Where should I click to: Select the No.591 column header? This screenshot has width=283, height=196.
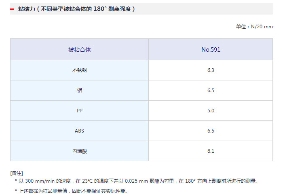tap(211, 50)
